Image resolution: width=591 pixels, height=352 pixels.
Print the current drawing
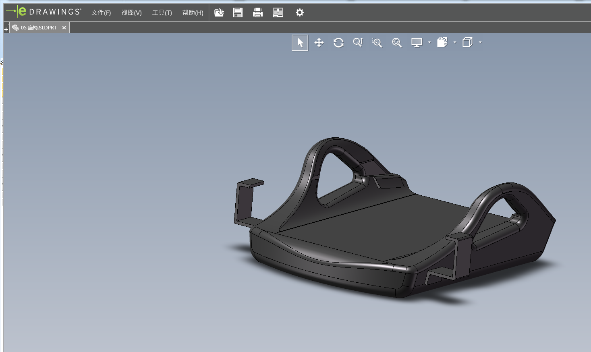[x=257, y=12]
